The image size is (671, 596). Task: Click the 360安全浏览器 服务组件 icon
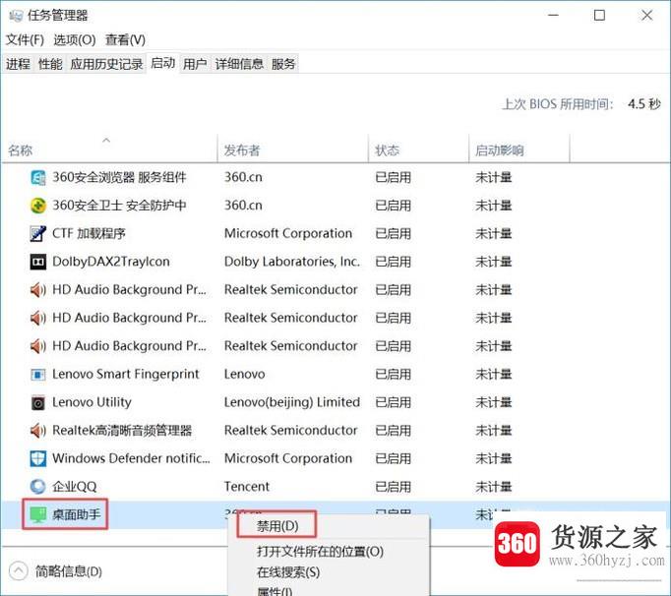pyautogui.click(x=38, y=177)
